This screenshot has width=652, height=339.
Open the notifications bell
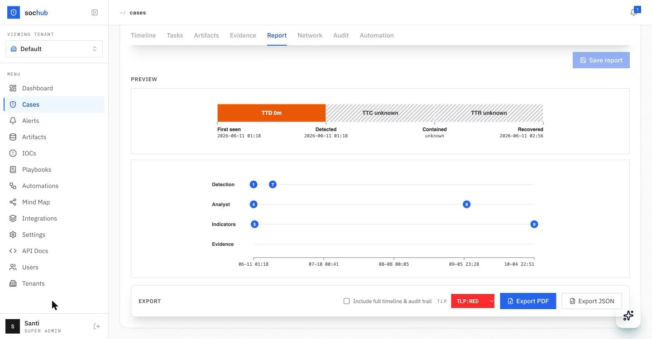pos(633,13)
